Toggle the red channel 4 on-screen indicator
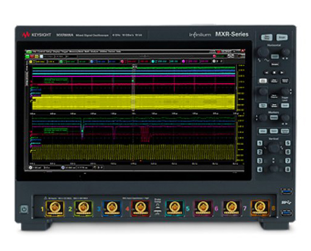The height and width of the screenshot is (251, 311). click(123, 62)
